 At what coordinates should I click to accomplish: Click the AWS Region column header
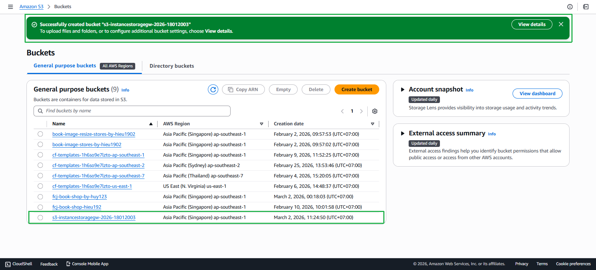(x=177, y=124)
